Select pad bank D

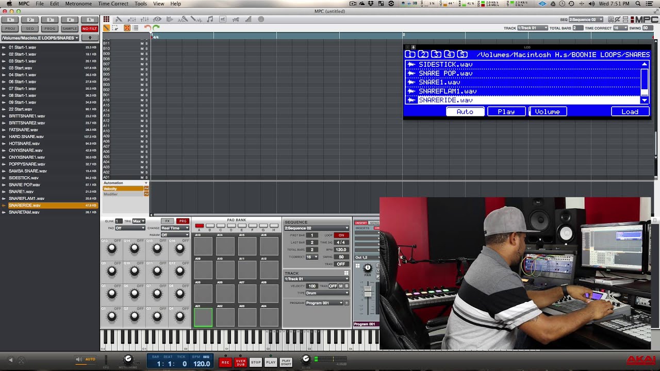tap(232, 226)
